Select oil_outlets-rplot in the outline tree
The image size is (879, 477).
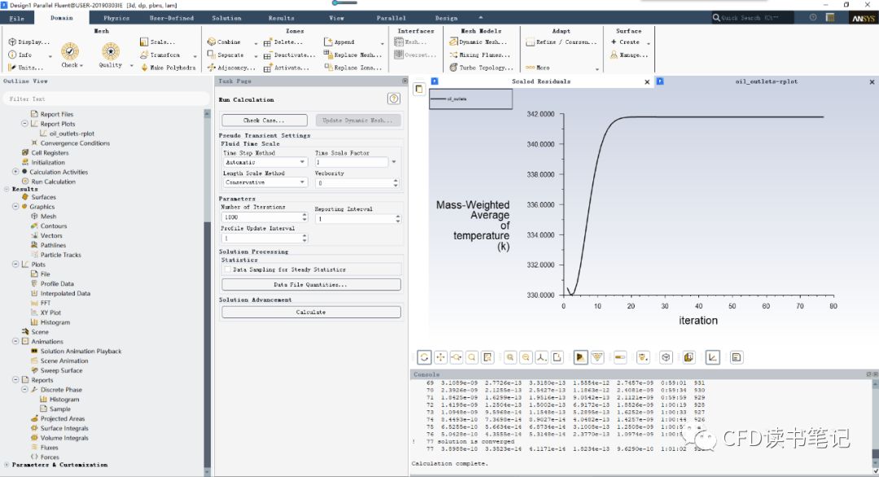[72, 133]
